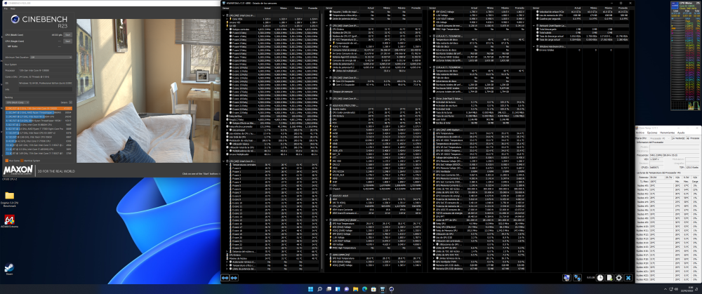Click the Info input field in Cinebench
The width and height of the screenshot is (702, 294).
pos(45,88)
